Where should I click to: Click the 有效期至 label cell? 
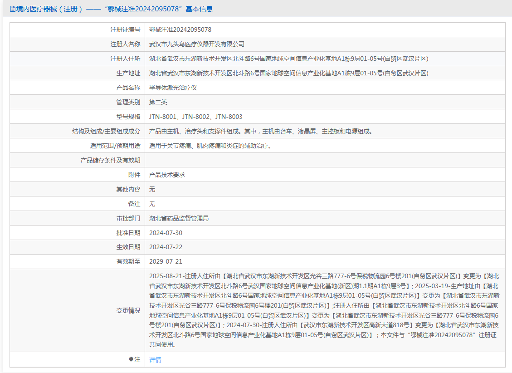click(x=78, y=261)
